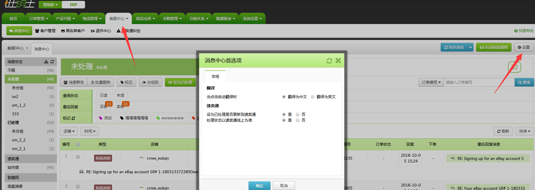Open the 速卖通纠纷 warning item

(x=129, y=31)
